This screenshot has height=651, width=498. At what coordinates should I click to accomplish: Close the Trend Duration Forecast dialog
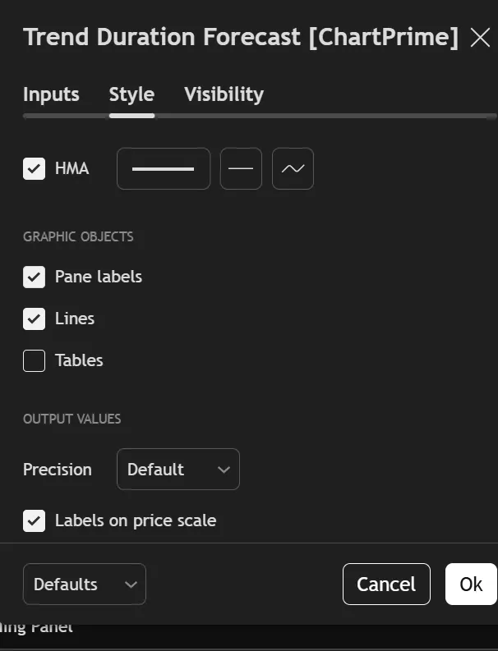pos(480,38)
